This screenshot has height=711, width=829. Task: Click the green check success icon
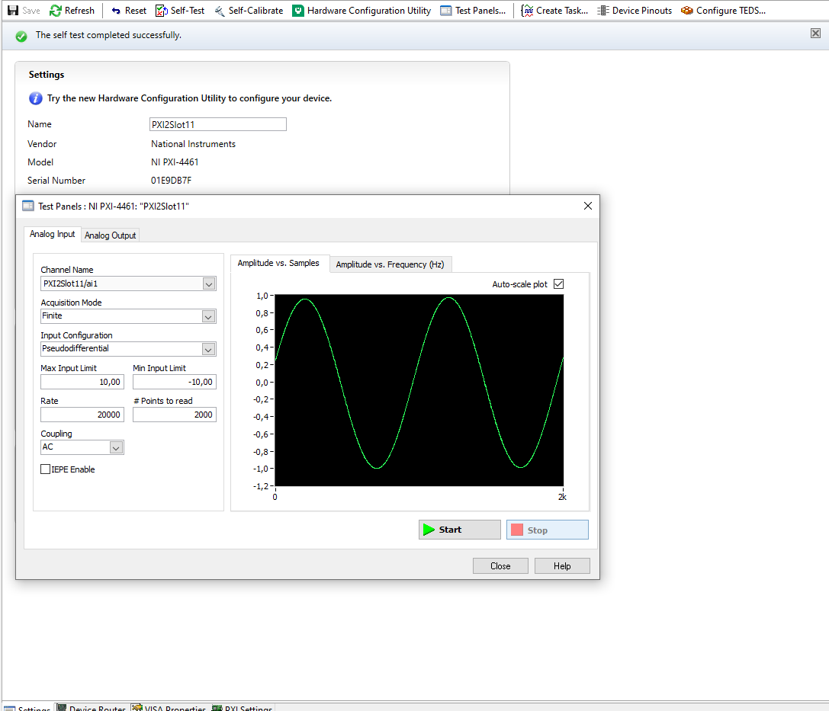tap(21, 36)
